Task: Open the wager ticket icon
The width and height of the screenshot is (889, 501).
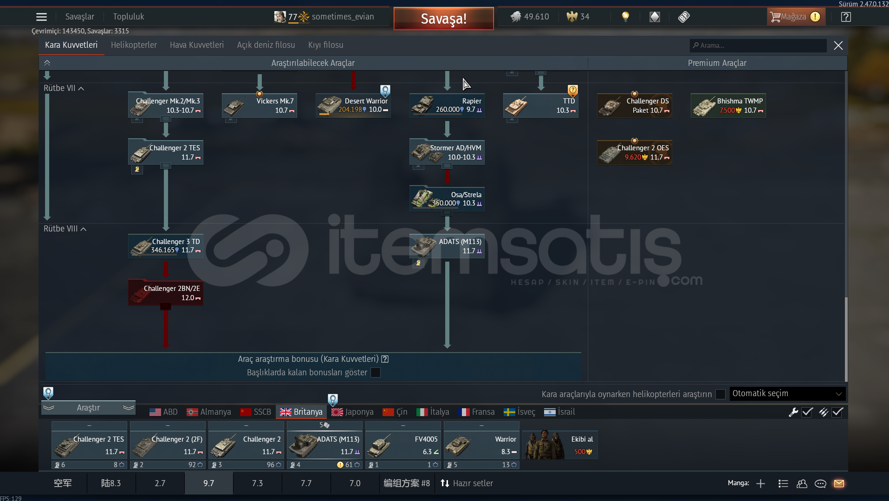Action: tap(684, 17)
